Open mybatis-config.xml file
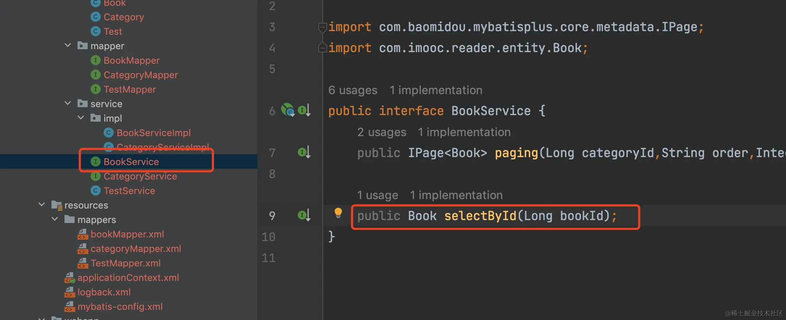The height and width of the screenshot is (320, 786). point(120,307)
